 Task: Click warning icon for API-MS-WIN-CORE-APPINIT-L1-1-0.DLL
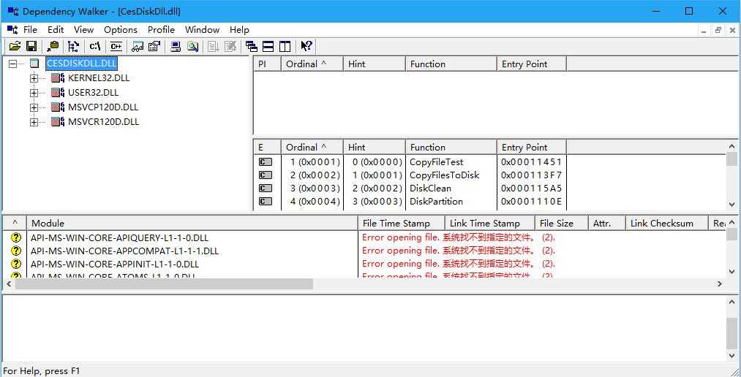click(15, 264)
